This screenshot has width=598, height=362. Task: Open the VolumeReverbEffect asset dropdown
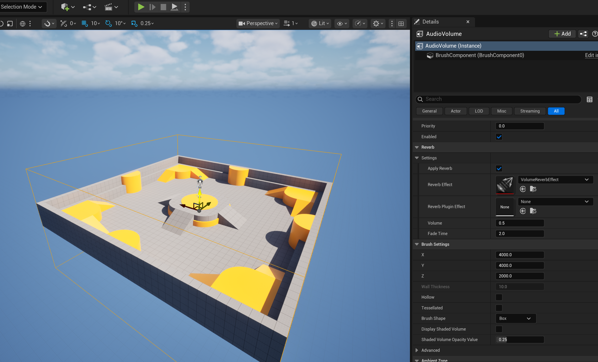point(555,180)
